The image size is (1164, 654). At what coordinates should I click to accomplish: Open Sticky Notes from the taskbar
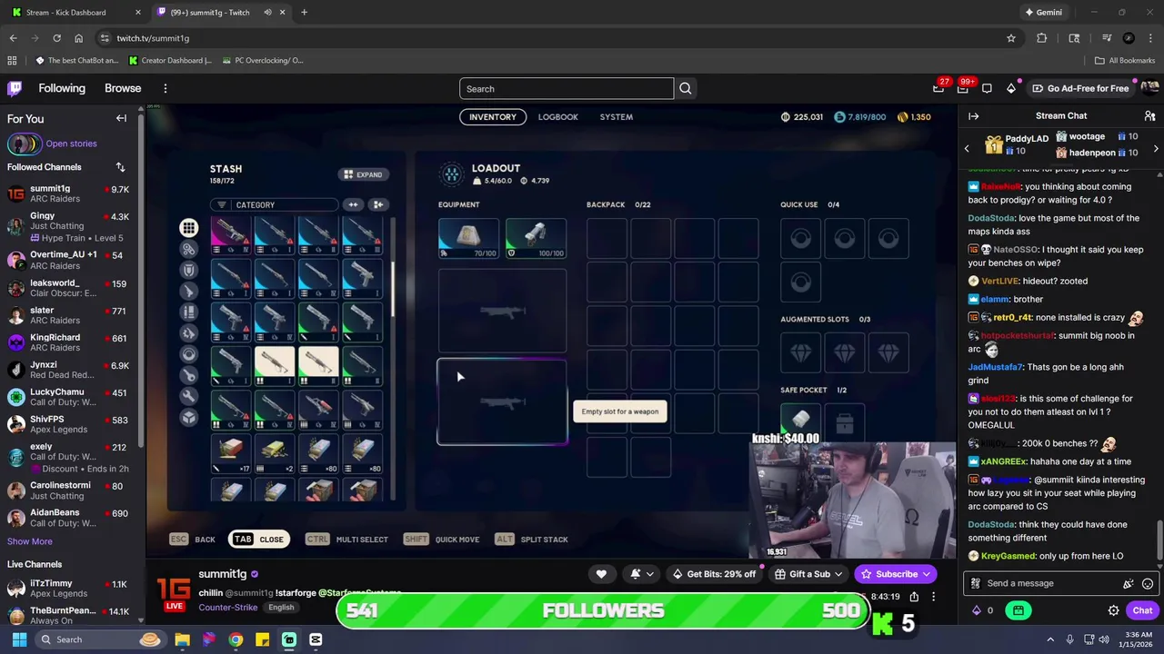pyautogui.click(x=262, y=639)
